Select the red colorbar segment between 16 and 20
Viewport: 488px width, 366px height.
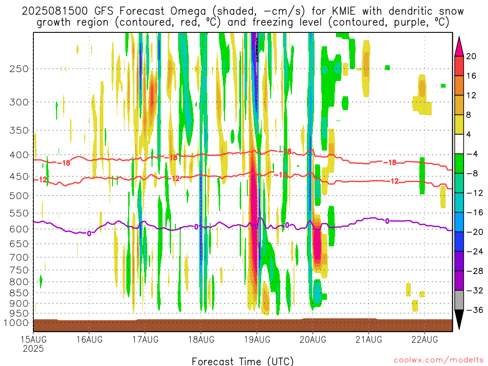point(459,66)
